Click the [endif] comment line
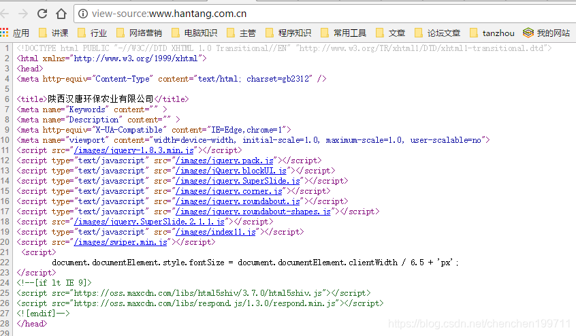The width and height of the screenshot is (576, 336). click(x=43, y=314)
